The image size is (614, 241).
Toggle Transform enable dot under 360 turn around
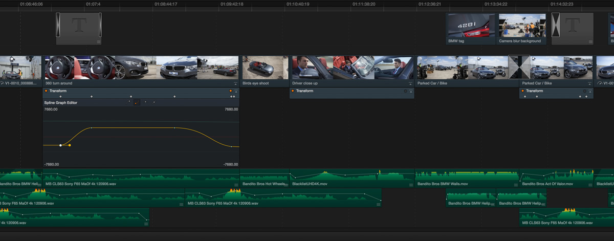46,91
